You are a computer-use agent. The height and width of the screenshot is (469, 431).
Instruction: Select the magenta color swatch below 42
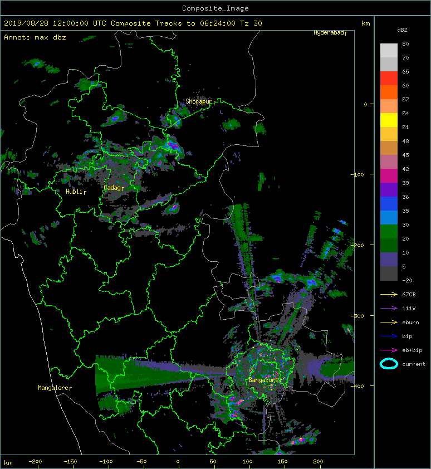coord(389,176)
